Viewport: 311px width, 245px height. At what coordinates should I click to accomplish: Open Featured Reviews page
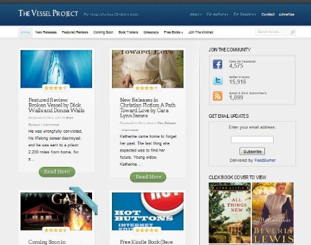[75, 32]
